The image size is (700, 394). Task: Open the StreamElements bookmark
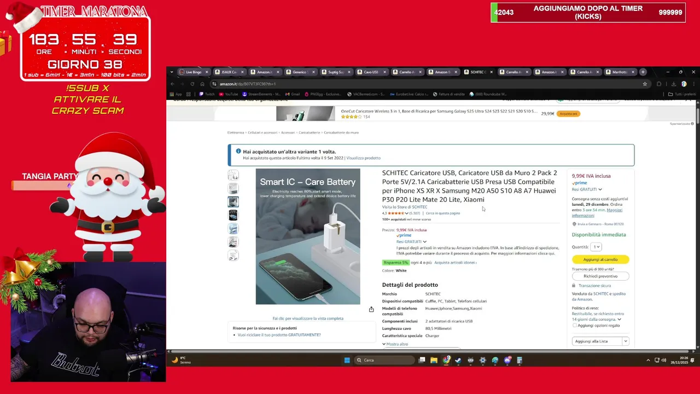pyautogui.click(x=261, y=94)
